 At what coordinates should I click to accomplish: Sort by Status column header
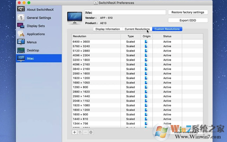(x=167, y=36)
